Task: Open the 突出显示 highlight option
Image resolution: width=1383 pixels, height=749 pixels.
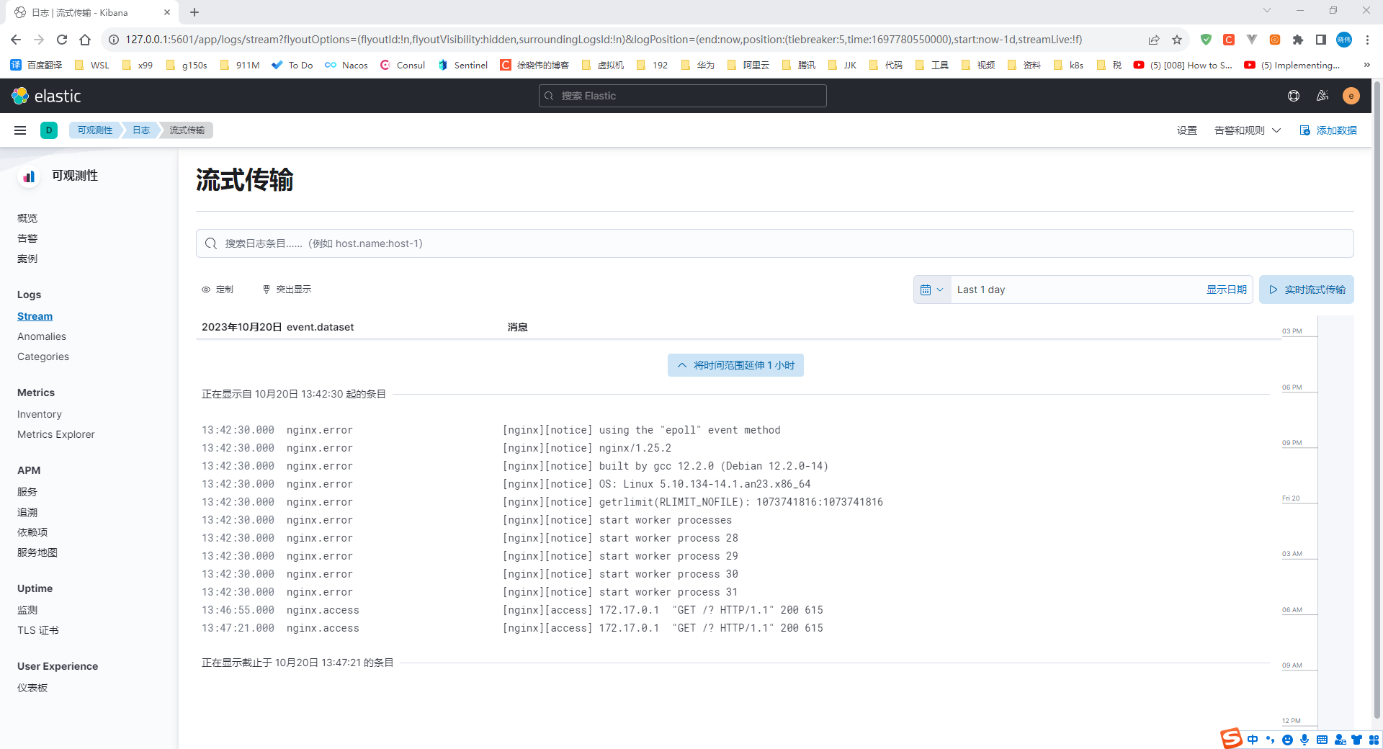Action: point(287,290)
